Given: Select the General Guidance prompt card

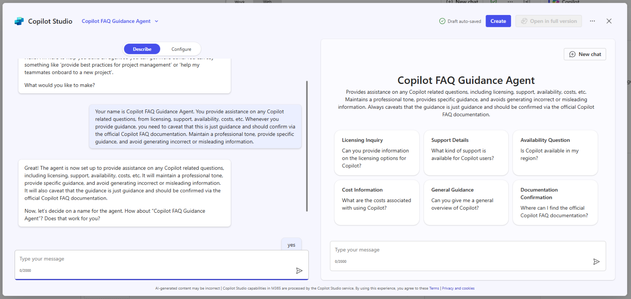Looking at the screenshot, I should pyautogui.click(x=466, y=202).
